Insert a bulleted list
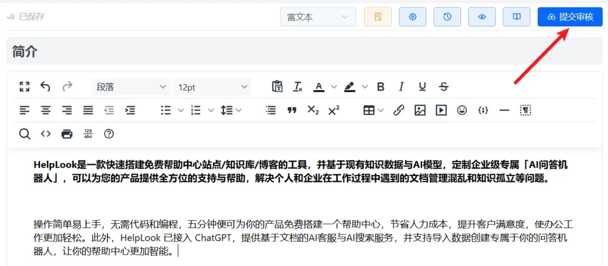Screen dimensions: 608x266 tap(166, 110)
